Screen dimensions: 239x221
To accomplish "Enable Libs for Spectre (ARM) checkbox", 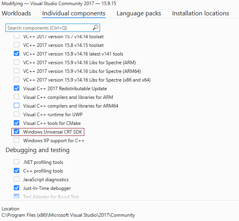I will click(x=17, y=62).
